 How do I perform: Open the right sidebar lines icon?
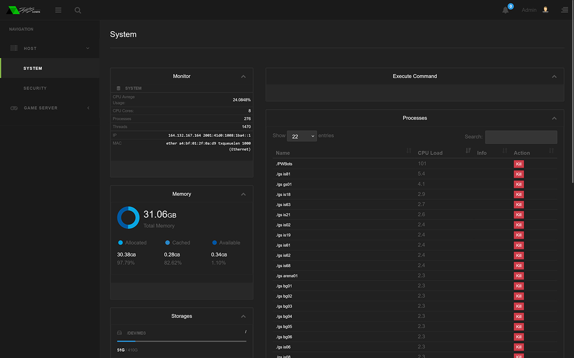(565, 10)
